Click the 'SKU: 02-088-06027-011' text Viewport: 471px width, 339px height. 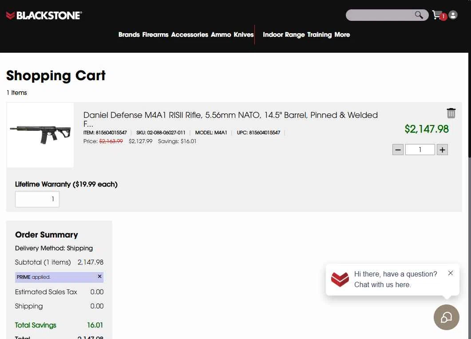[x=161, y=132]
